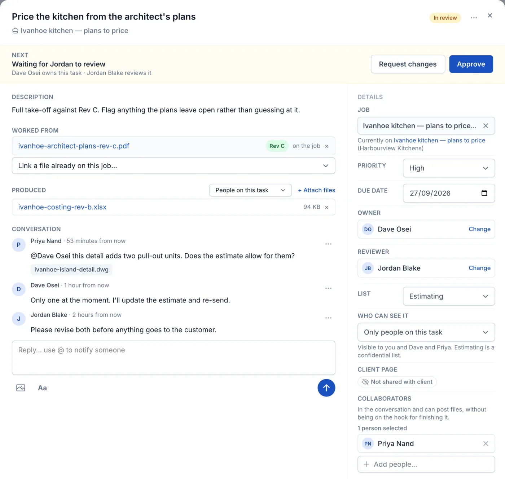Open Only people on this task visibility dropdown
This screenshot has height=479, width=505.
pos(426,332)
